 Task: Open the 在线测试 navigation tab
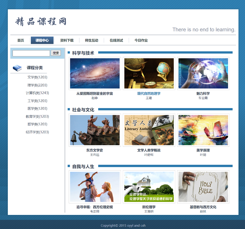click(x=116, y=40)
